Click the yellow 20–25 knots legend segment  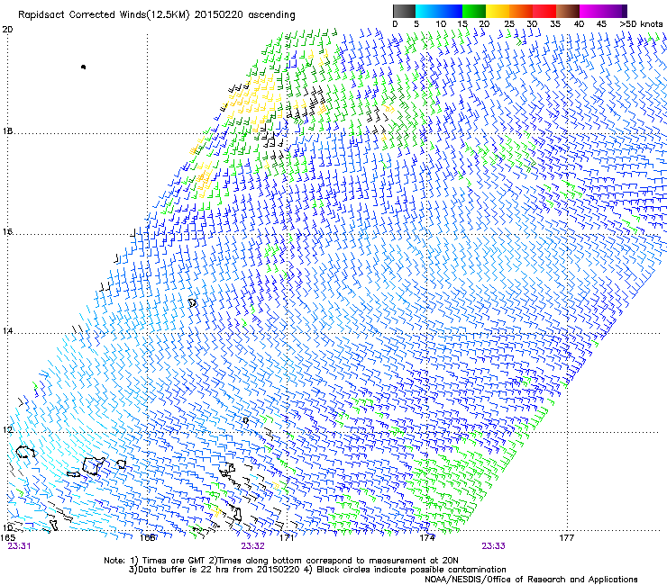tap(498, 11)
